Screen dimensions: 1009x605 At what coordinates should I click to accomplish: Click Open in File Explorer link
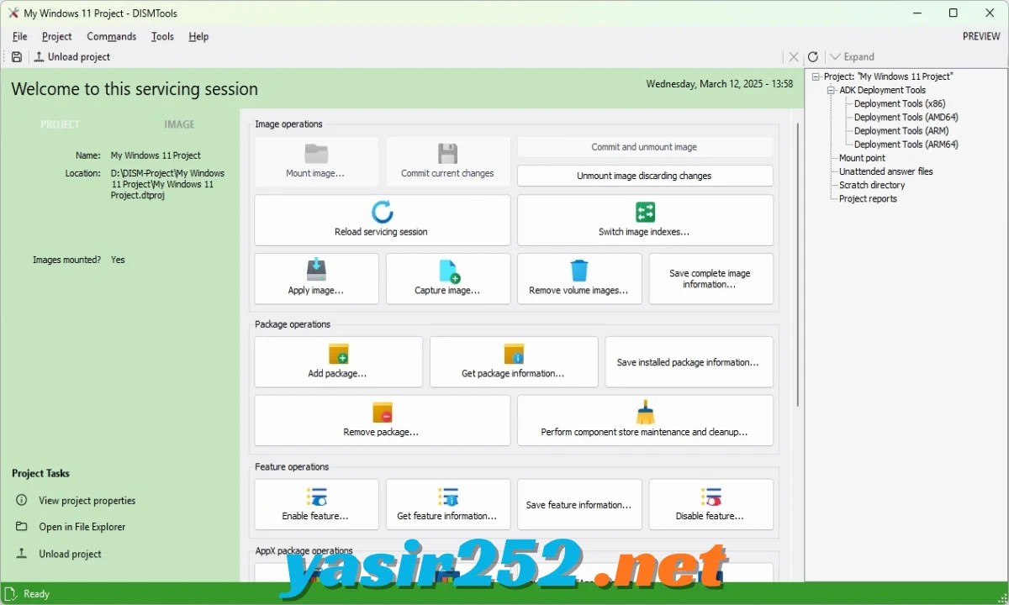tap(82, 527)
